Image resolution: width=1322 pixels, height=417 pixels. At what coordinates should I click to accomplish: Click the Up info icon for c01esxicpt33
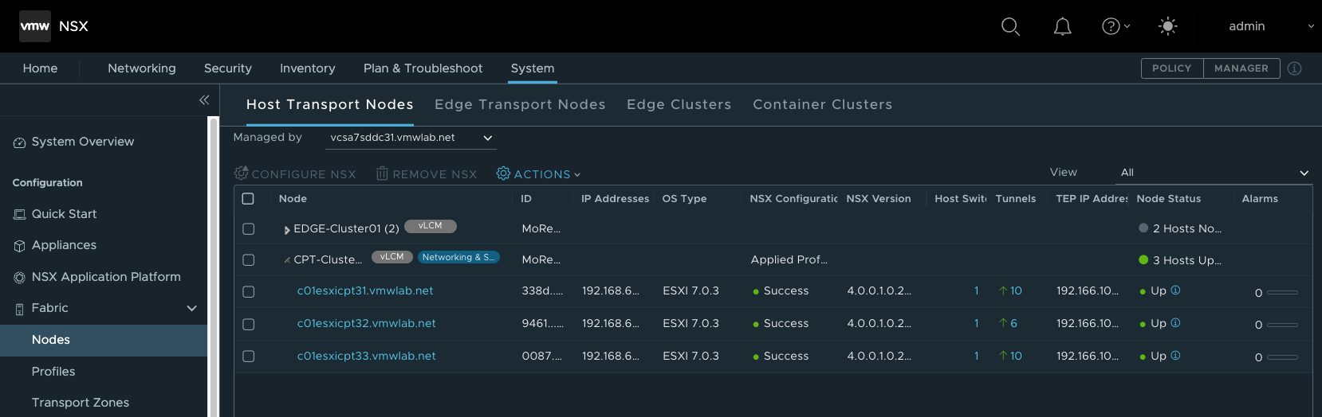point(1175,356)
